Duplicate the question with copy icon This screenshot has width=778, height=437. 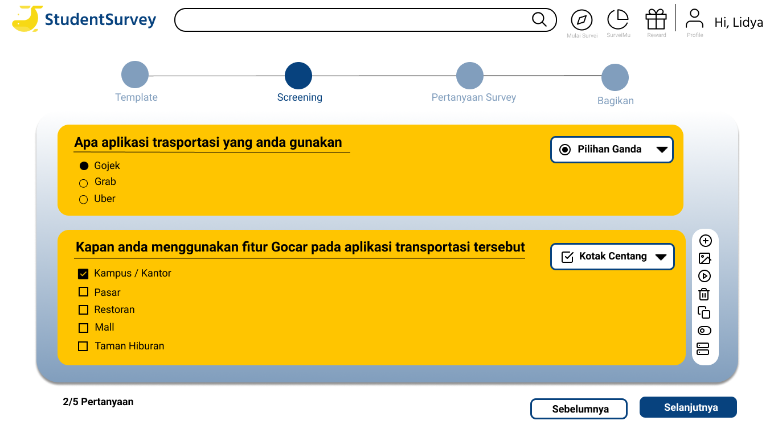click(705, 312)
